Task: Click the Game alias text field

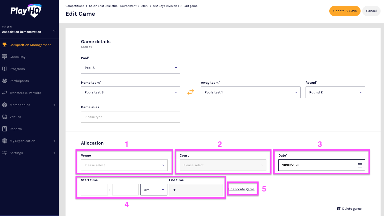Action: click(130, 117)
